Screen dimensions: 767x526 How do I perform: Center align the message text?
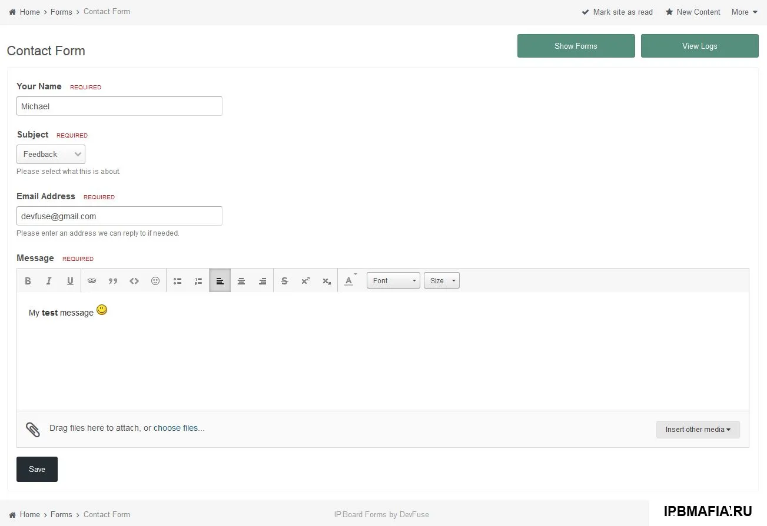241,281
